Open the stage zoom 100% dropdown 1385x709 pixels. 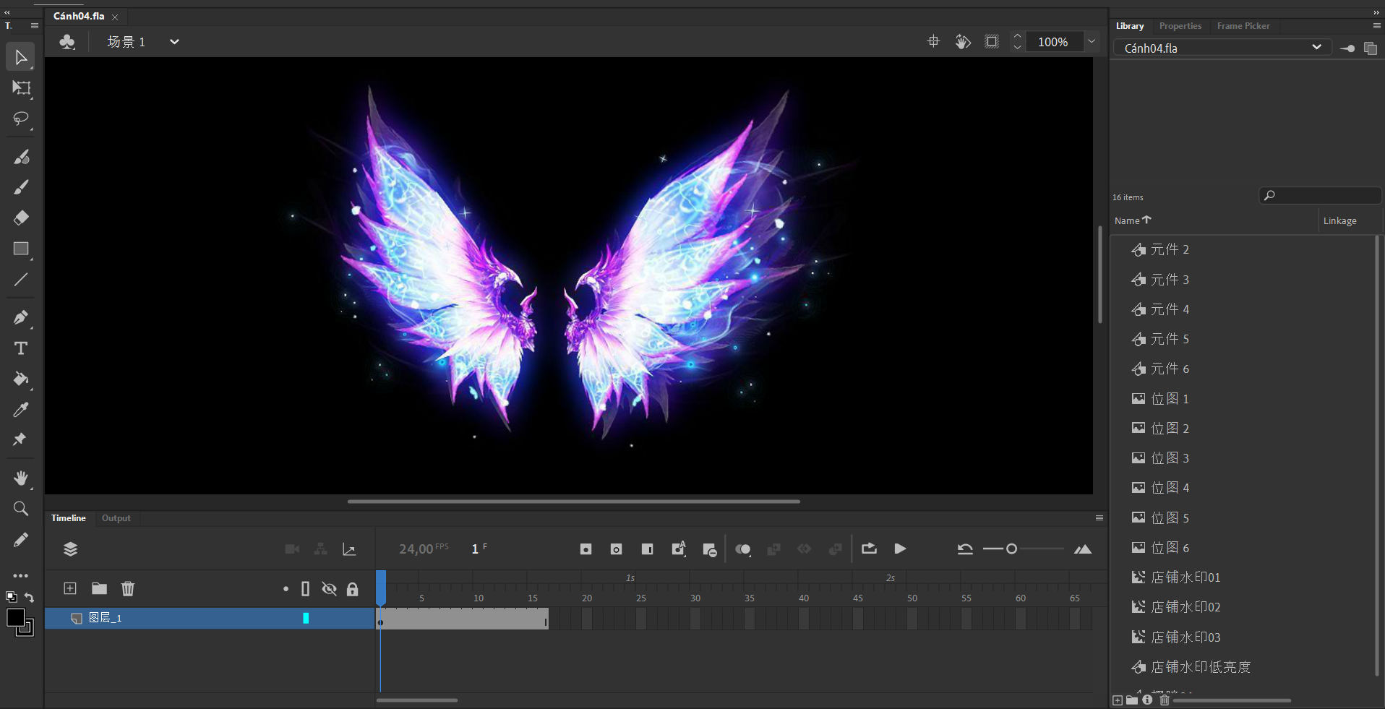tap(1092, 42)
